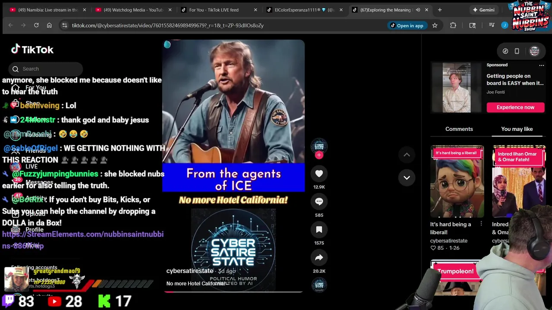The height and width of the screenshot is (310, 552).
Task: Go to the previous video with up arrow
Action: click(407, 155)
